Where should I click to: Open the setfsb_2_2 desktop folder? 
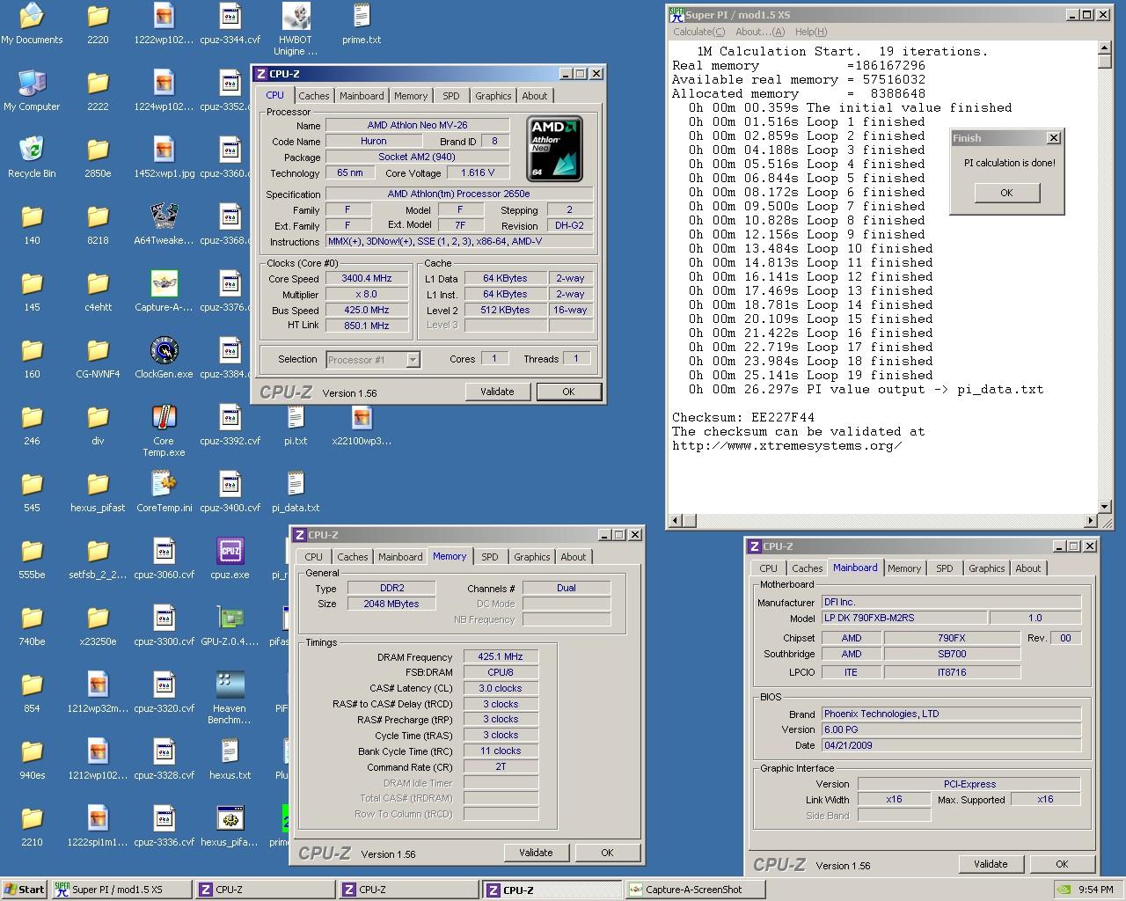[x=98, y=558]
